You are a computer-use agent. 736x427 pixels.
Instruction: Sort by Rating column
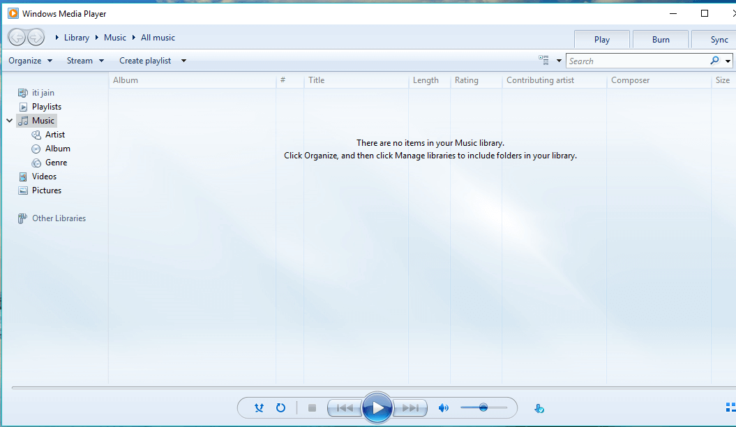tap(476, 80)
